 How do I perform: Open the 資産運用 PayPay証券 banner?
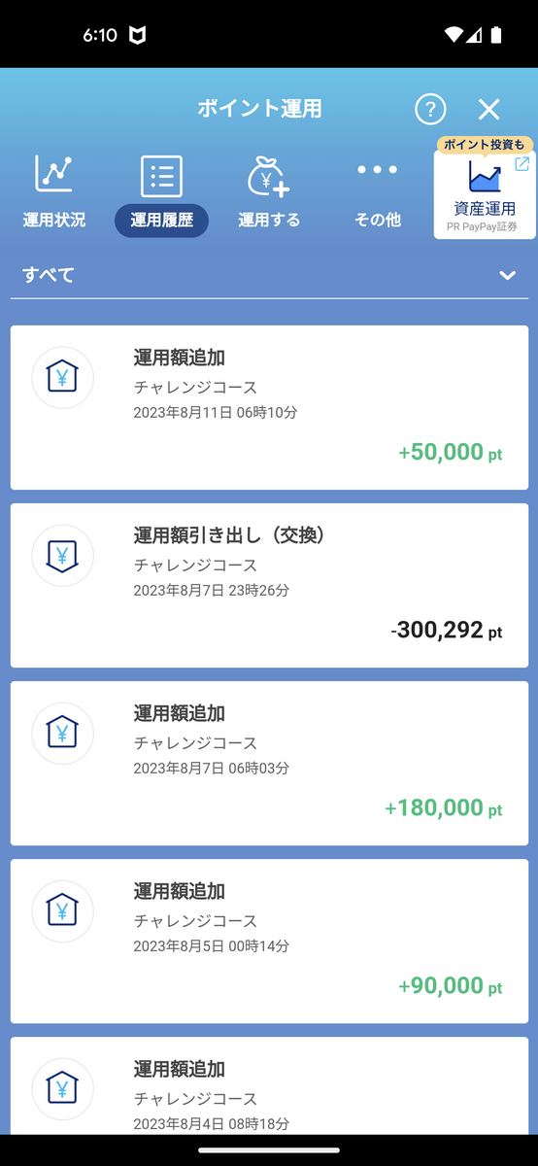[x=485, y=194]
